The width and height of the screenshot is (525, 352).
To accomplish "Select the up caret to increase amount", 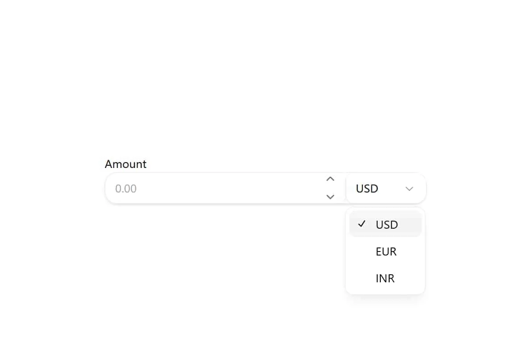I will [x=330, y=179].
